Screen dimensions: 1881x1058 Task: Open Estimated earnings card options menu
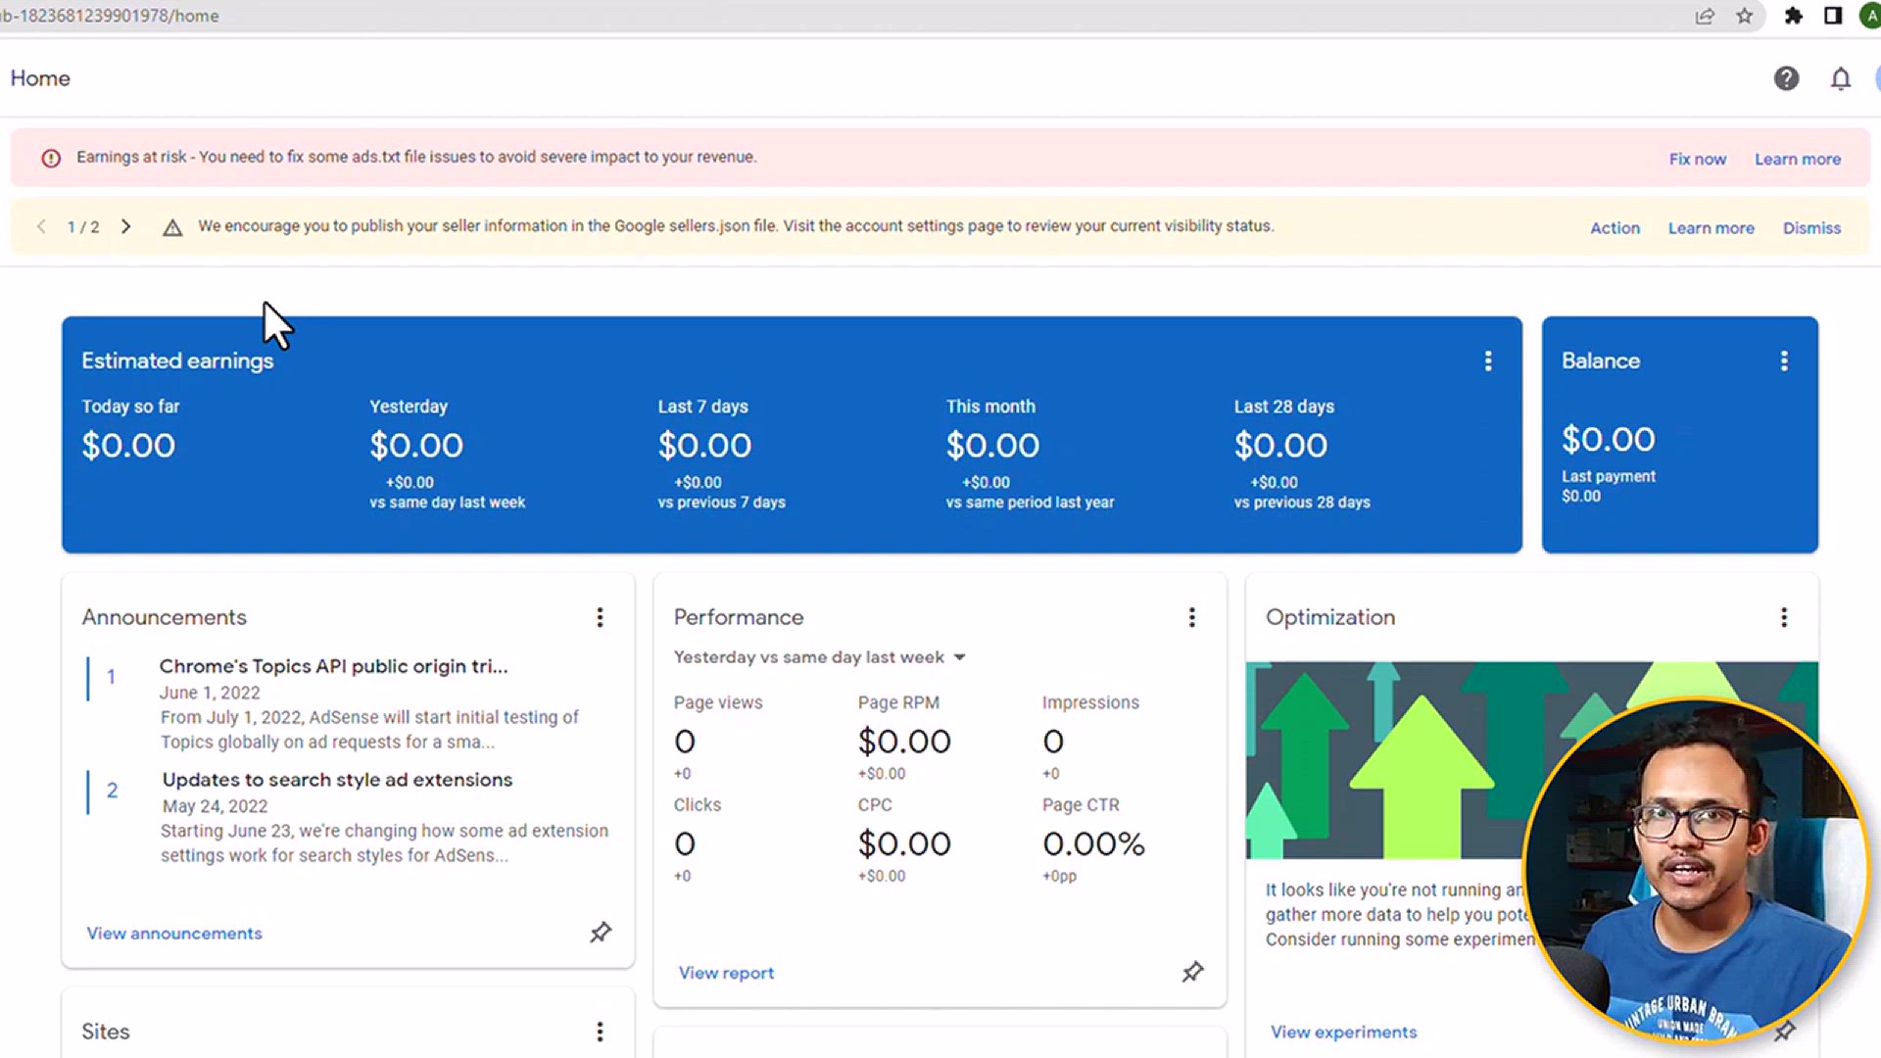(x=1488, y=361)
